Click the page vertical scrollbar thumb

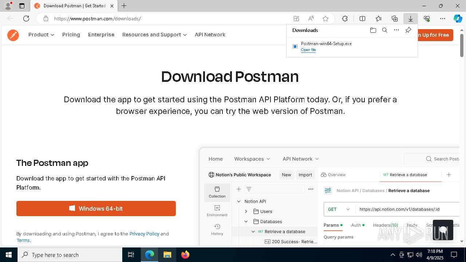[462, 45]
